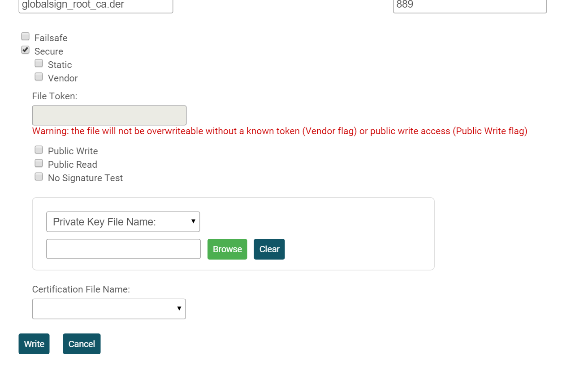Image resolution: width=588 pixels, height=373 pixels.
Task: Click the greyed-out File Token field
Action: [x=109, y=115]
